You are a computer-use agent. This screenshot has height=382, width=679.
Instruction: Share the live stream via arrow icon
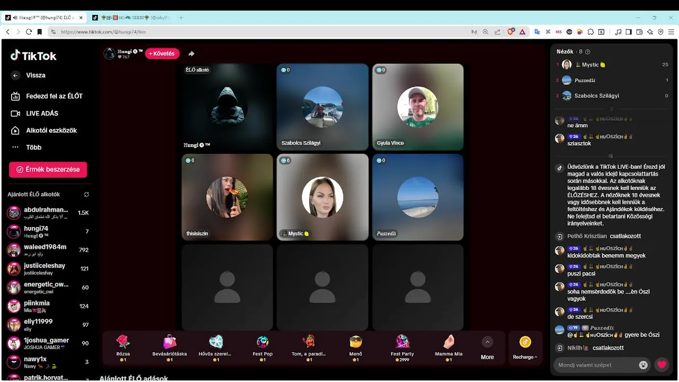point(191,54)
